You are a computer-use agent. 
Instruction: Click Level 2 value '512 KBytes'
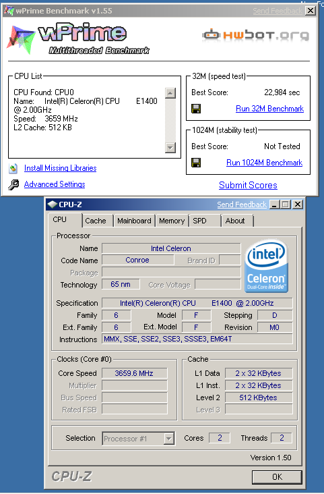coord(259,397)
